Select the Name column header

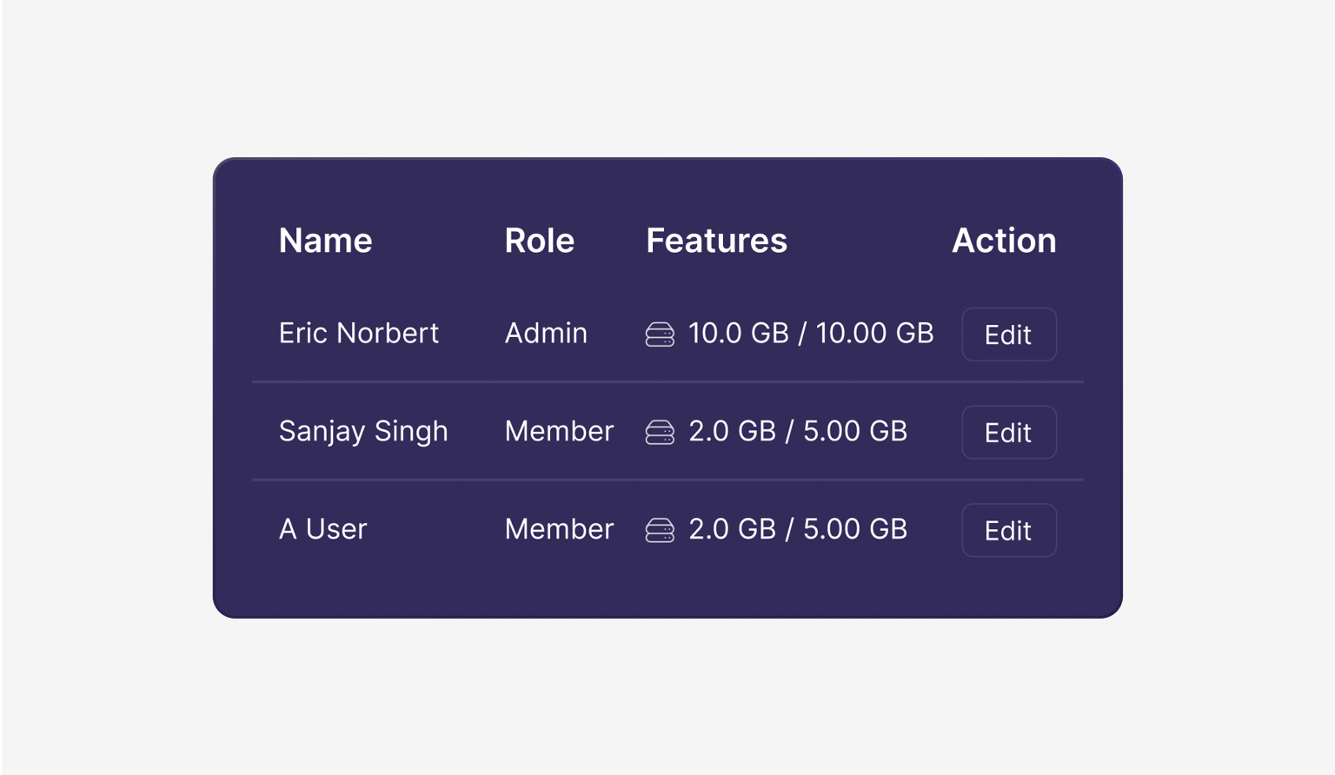[325, 241]
